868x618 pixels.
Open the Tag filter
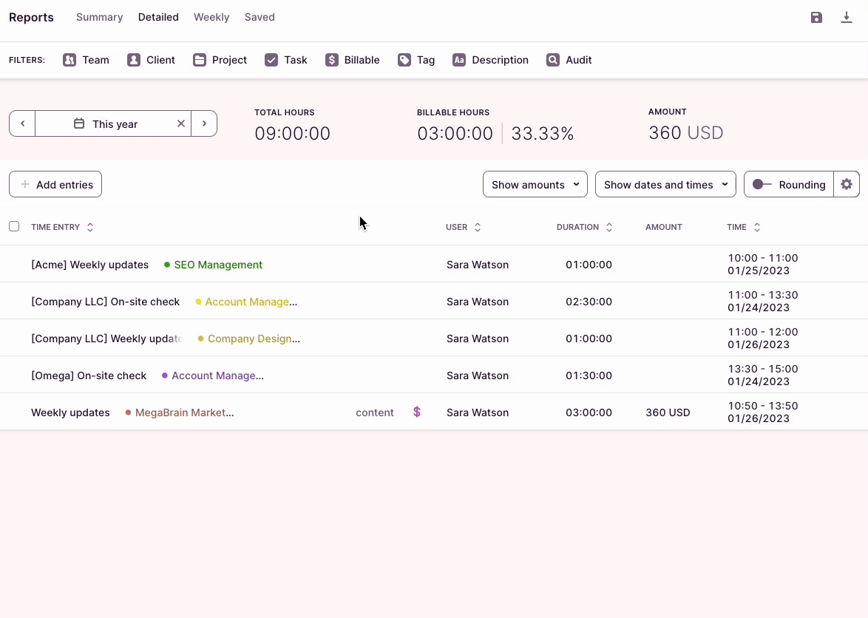(x=416, y=60)
